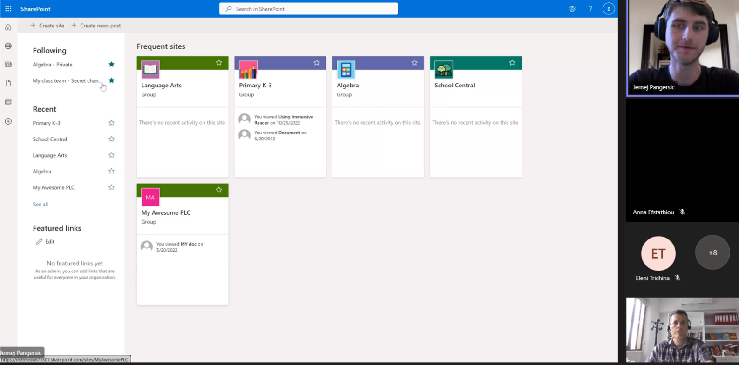The width and height of the screenshot is (739, 365).
Task: Click Create site in command bar
Action: pyautogui.click(x=47, y=26)
